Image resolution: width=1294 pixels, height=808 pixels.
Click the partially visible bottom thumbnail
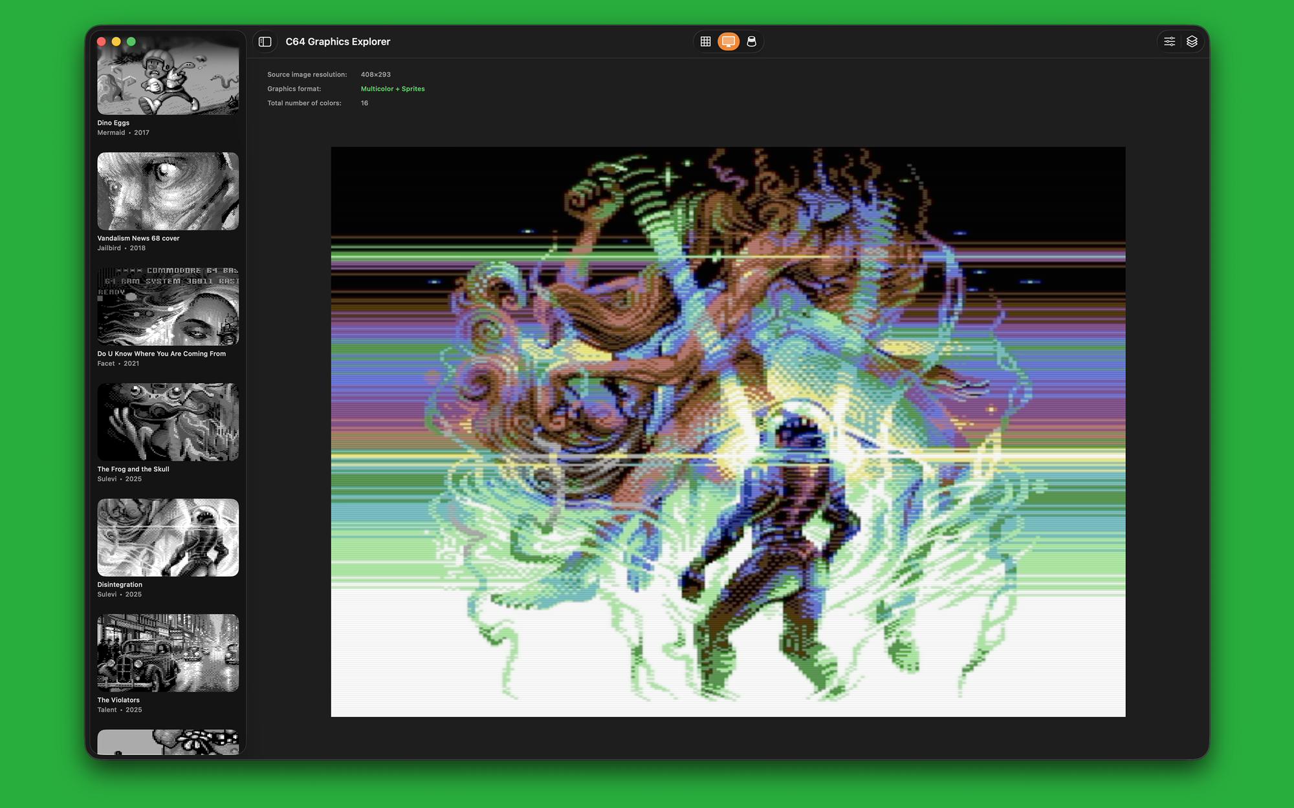click(168, 742)
